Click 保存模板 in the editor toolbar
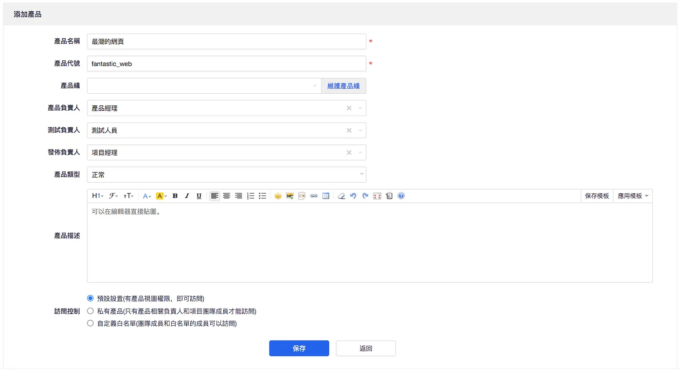Viewport: 681px width, 372px height. 597,196
